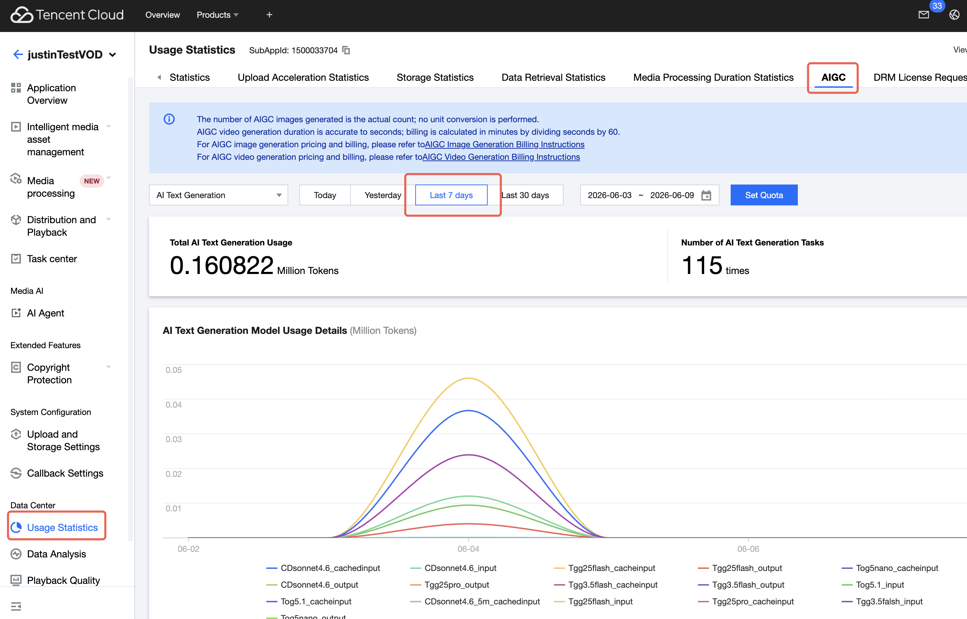Image resolution: width=967 pixels, height=619 pixels.
Task: Switch to the Storage Statistics tab
Action: (x=435, y=77)
